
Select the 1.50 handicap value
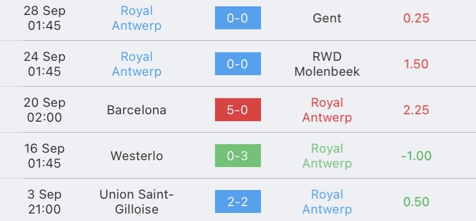point(416,64)
